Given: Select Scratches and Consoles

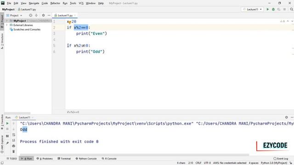Looking at the screenshot, I should point(27,29).
